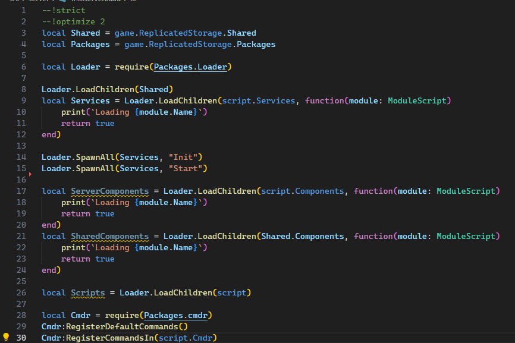Image resolution: width=515 pixels, height=343 pixels.
Task: Open the underlined Packages.Loader module path
Action: 190,67
